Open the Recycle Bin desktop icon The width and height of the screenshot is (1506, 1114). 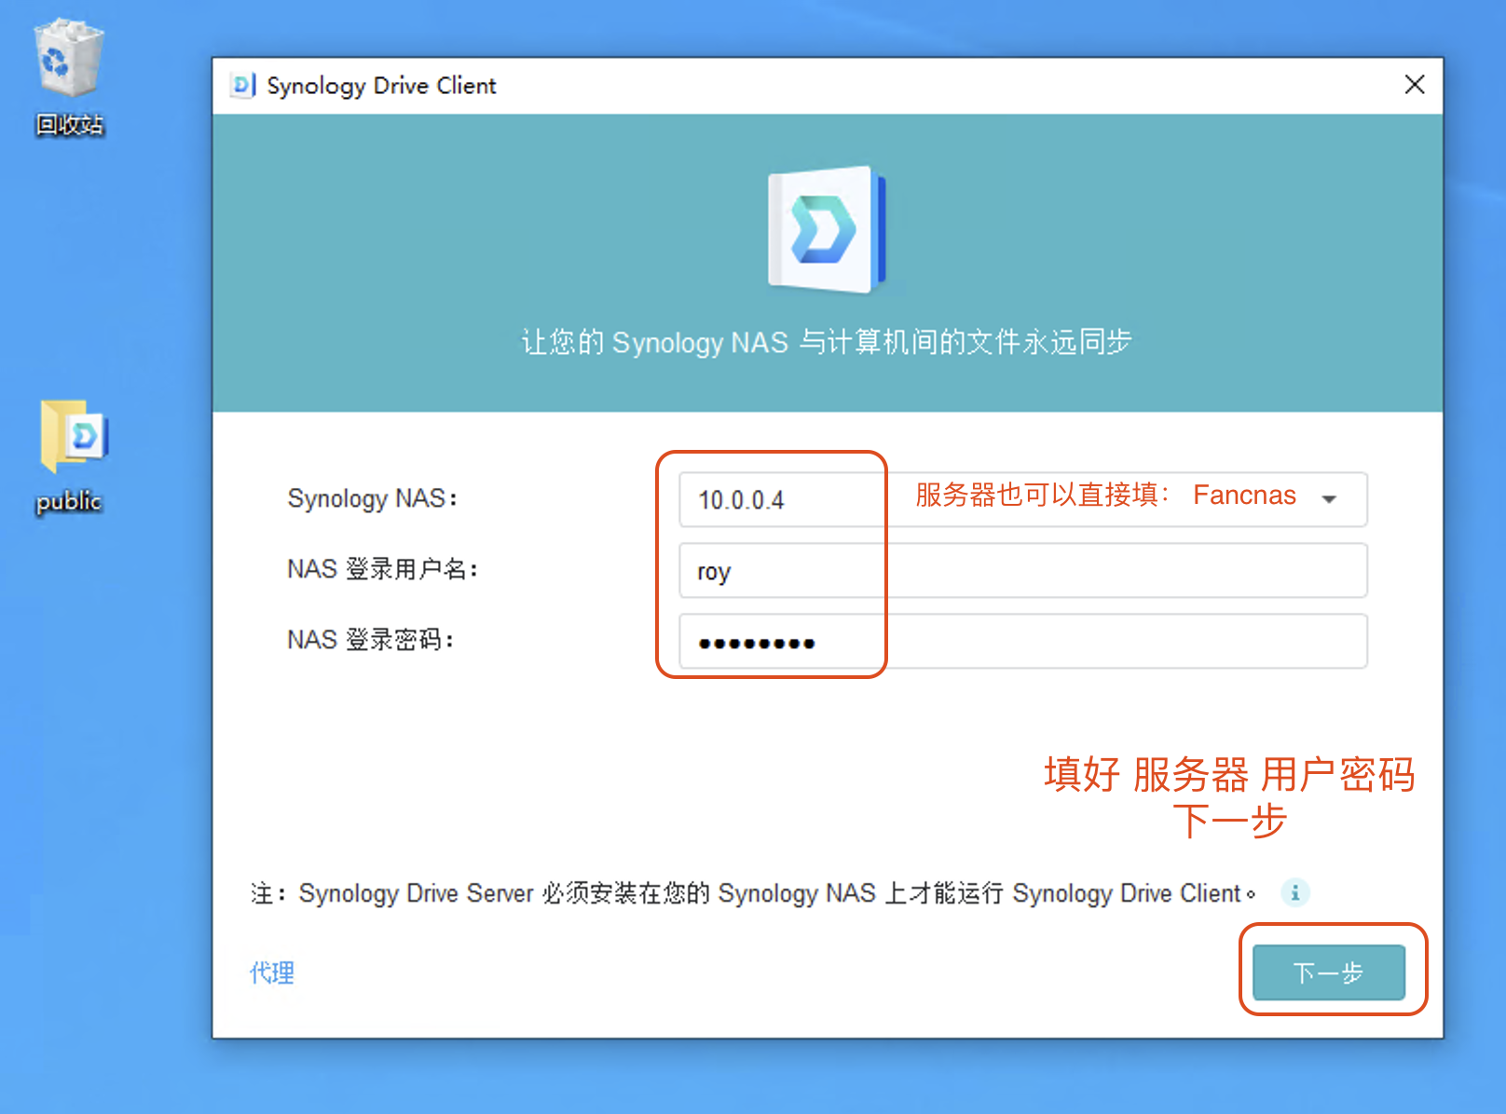point(69,78)
